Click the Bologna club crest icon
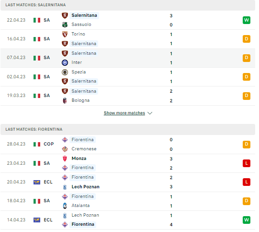The height and width of the screenshot is (232, 259). coord(66,101)
